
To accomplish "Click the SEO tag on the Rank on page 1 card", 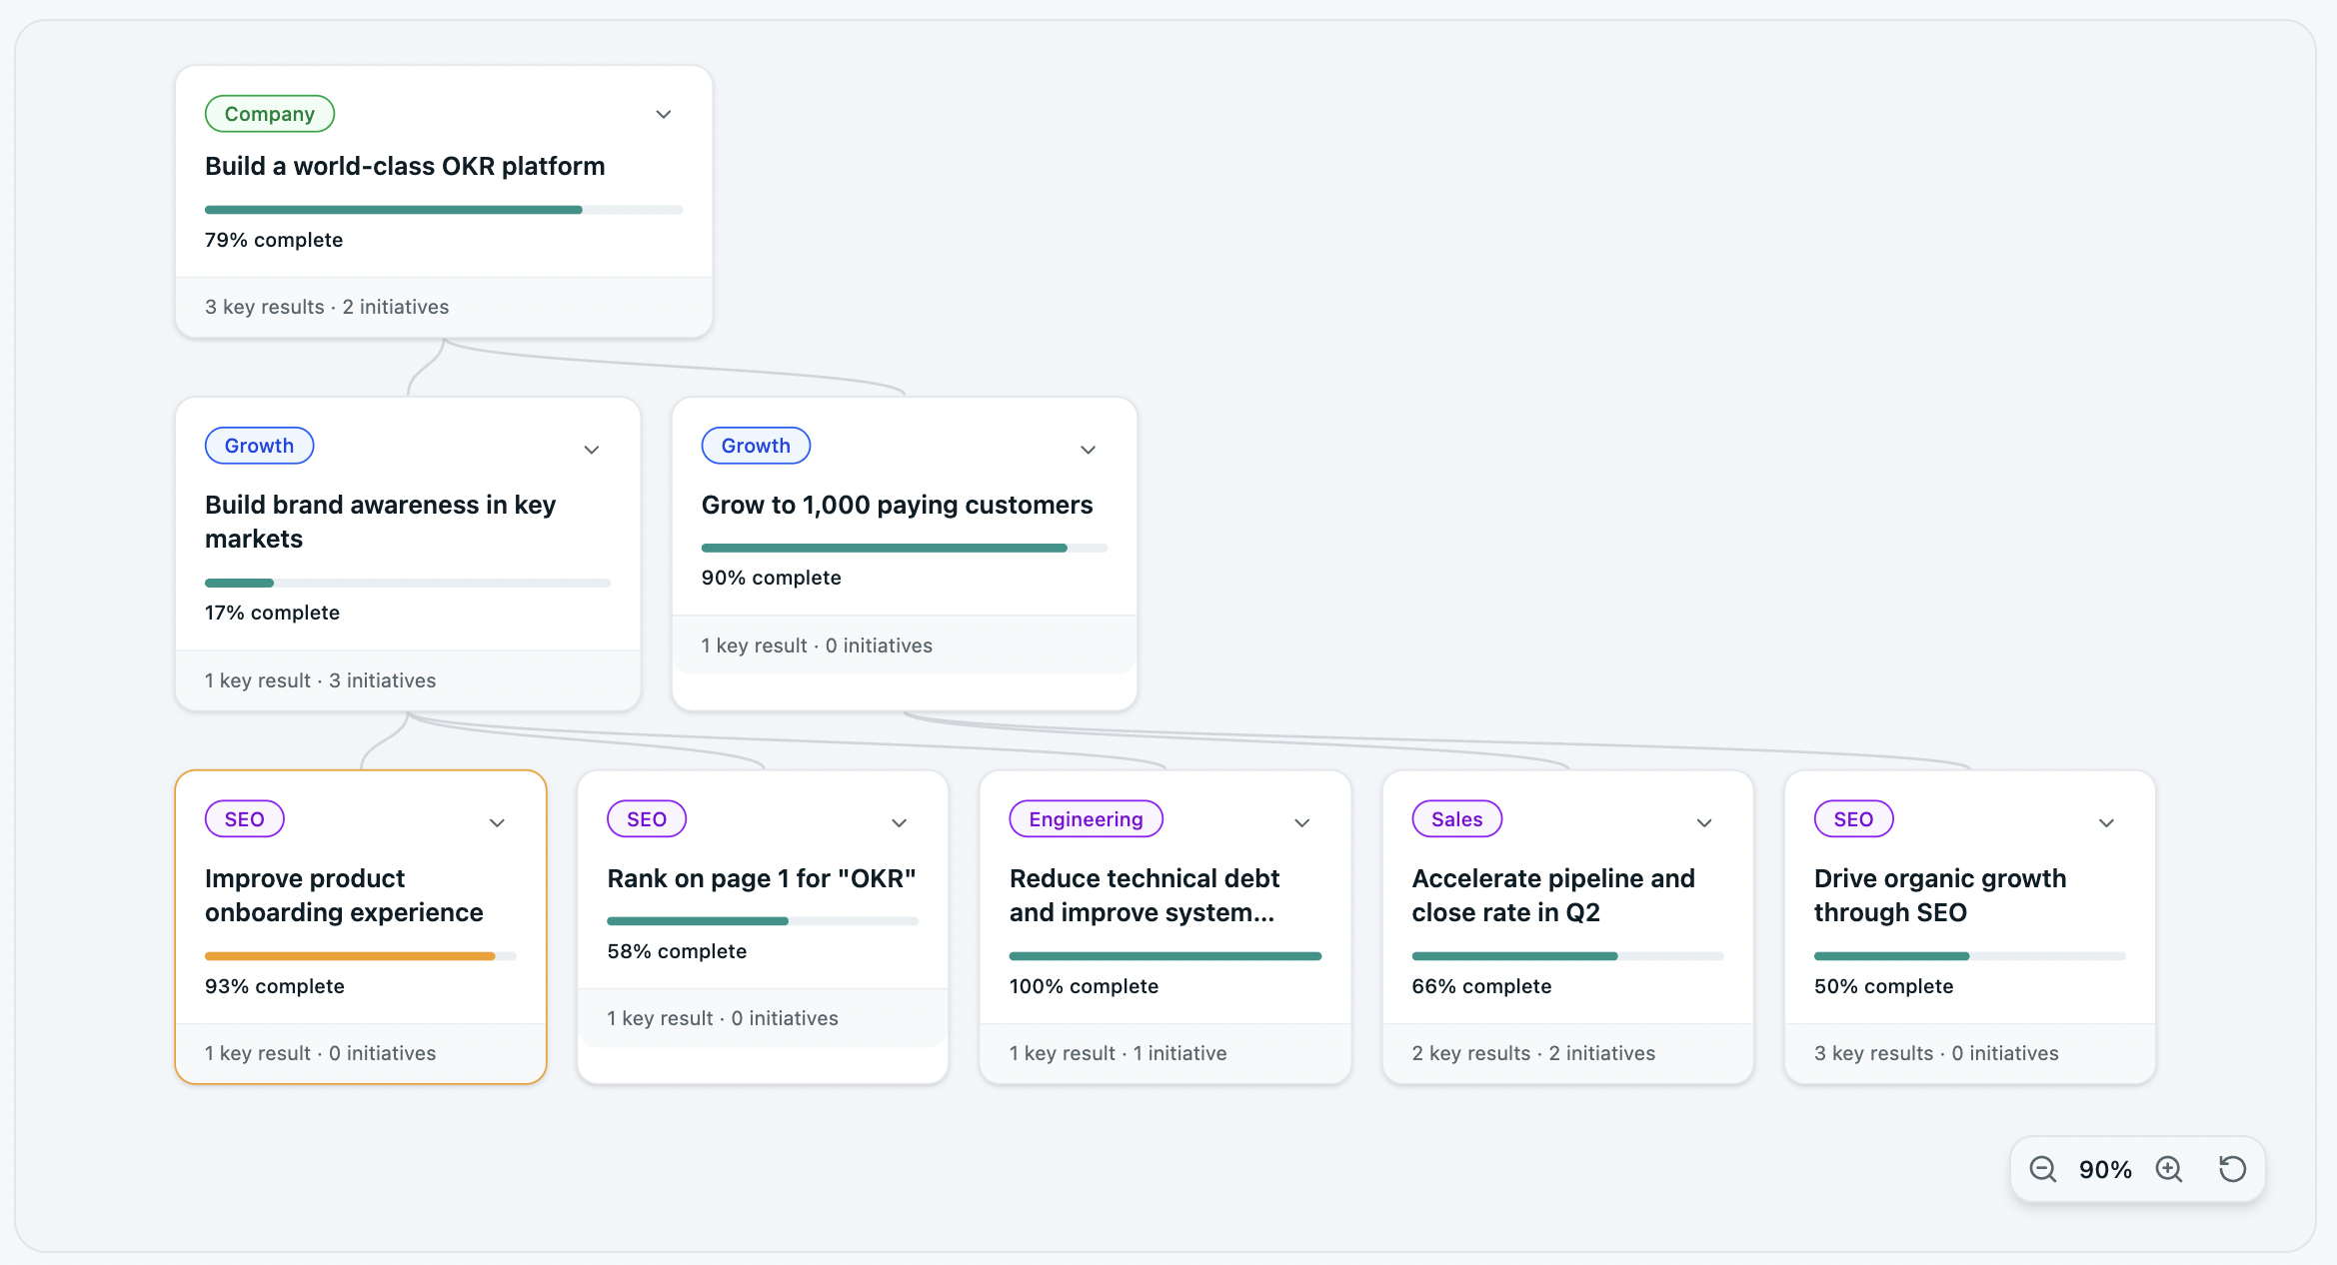I will [647, 819].
